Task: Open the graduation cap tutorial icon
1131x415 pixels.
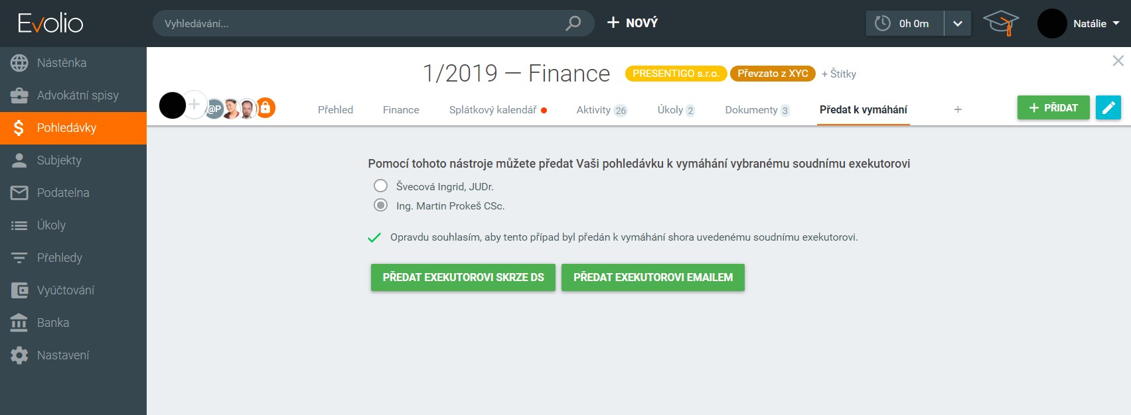Action: coord(1000,23)
